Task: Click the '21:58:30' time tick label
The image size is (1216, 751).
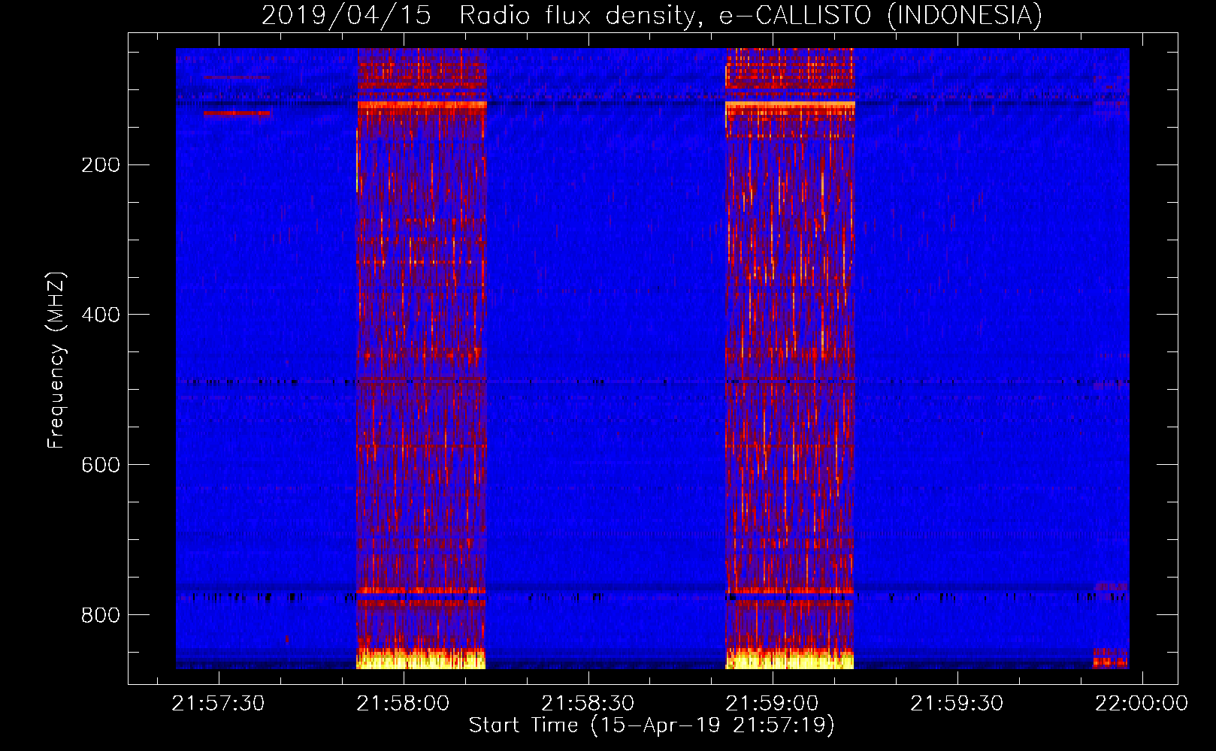Action: coord(588,703)
